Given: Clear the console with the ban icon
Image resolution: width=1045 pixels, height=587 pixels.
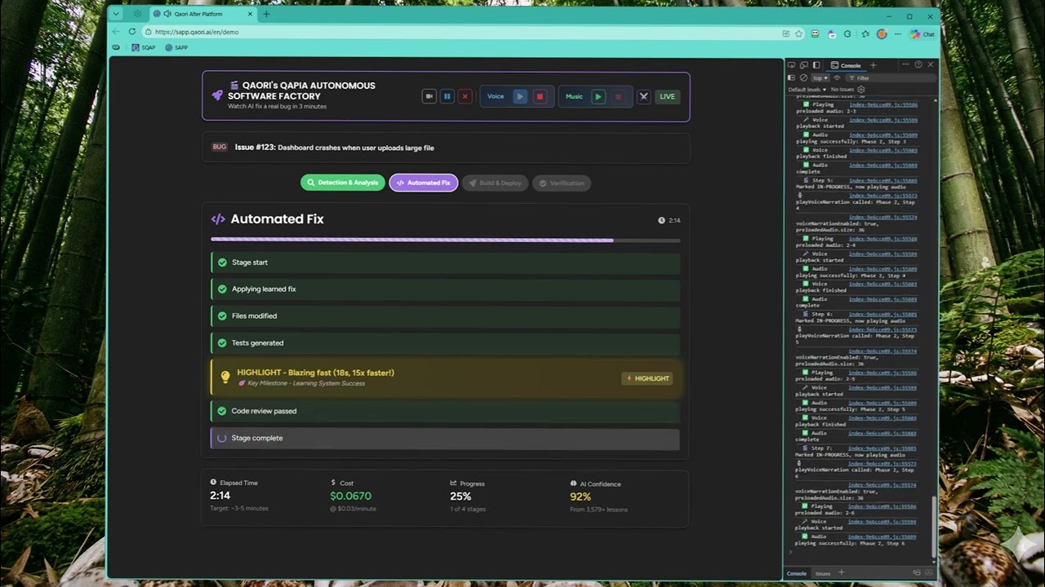Looking at the screenshot, I should tap(803, 78).
